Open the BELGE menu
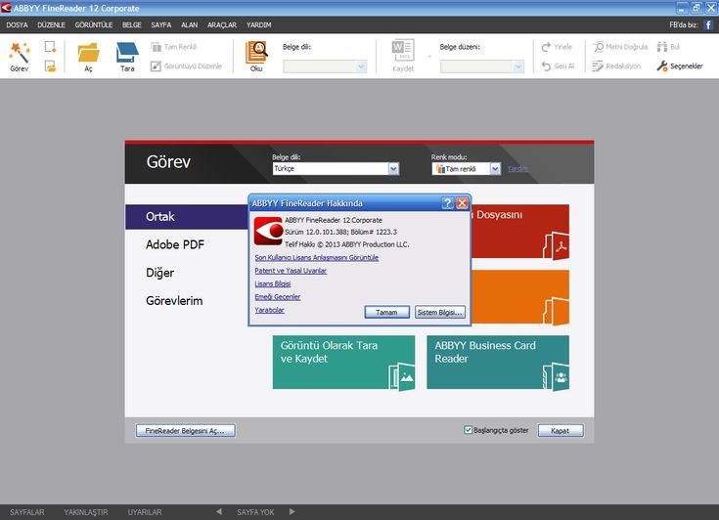This screenshot has height=520, width=719. 132,25
